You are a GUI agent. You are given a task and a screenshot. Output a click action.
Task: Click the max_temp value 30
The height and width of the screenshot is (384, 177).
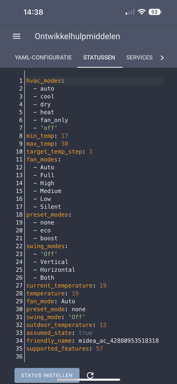[64, 144]
